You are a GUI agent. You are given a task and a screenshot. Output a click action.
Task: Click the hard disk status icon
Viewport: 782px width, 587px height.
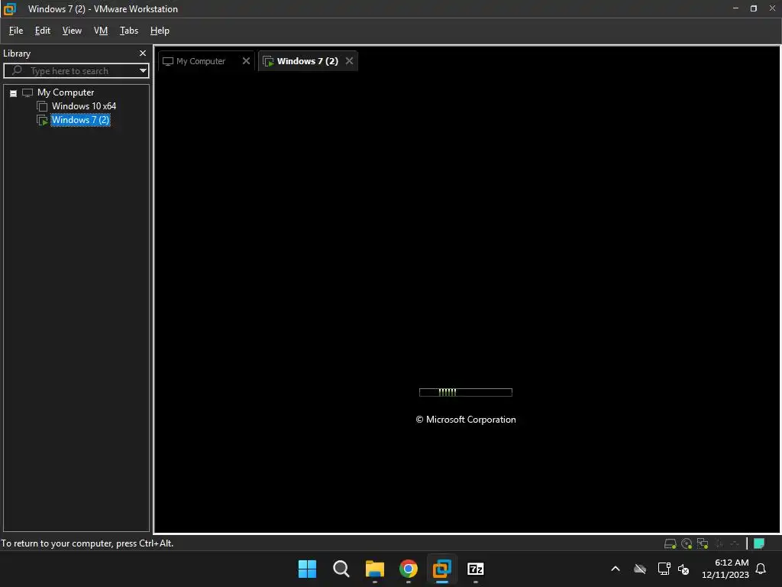tap(671, 543)
